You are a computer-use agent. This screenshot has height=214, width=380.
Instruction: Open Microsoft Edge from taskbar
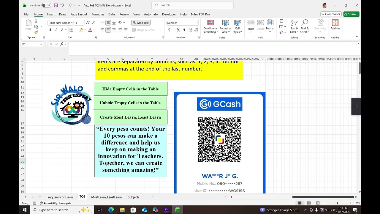(111, 210)
